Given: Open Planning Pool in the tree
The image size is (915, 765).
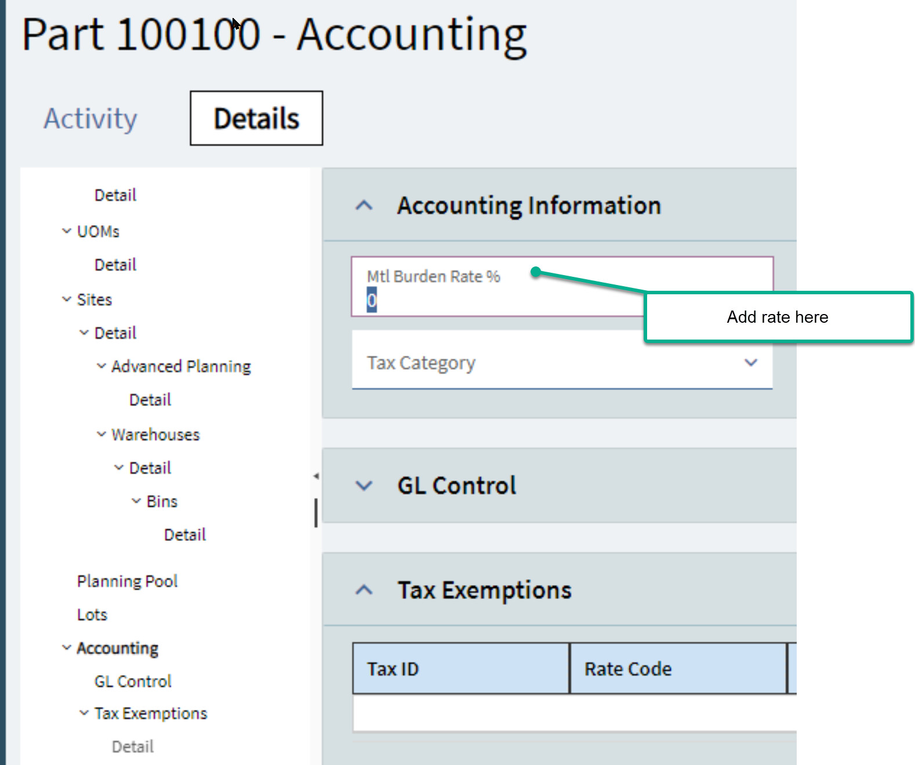Looking at the screenshot, I should pyautogui.click(x=127, y=581).
